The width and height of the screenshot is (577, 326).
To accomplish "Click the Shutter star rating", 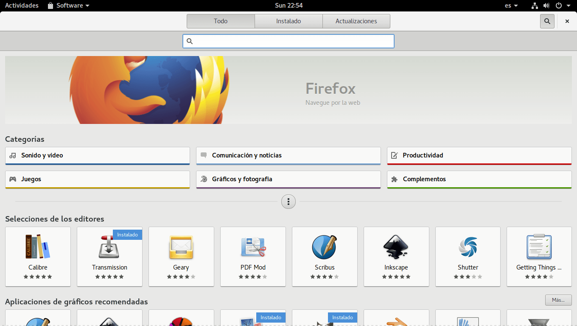I will tap(468, 277).
